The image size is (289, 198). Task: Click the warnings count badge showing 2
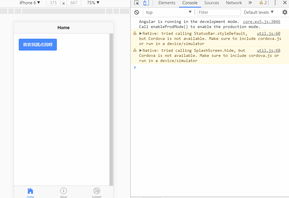(263, 3)
